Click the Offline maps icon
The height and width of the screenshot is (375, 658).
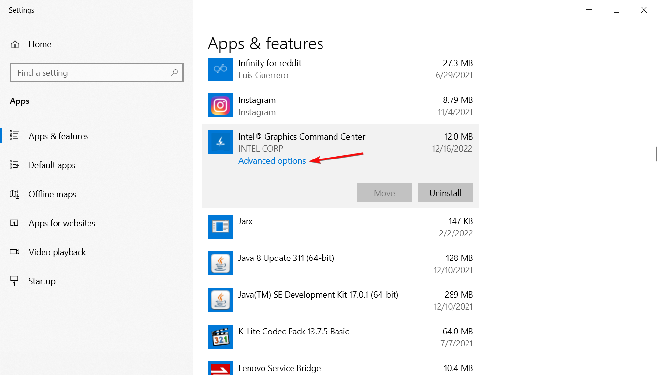[x=15, y=194]
